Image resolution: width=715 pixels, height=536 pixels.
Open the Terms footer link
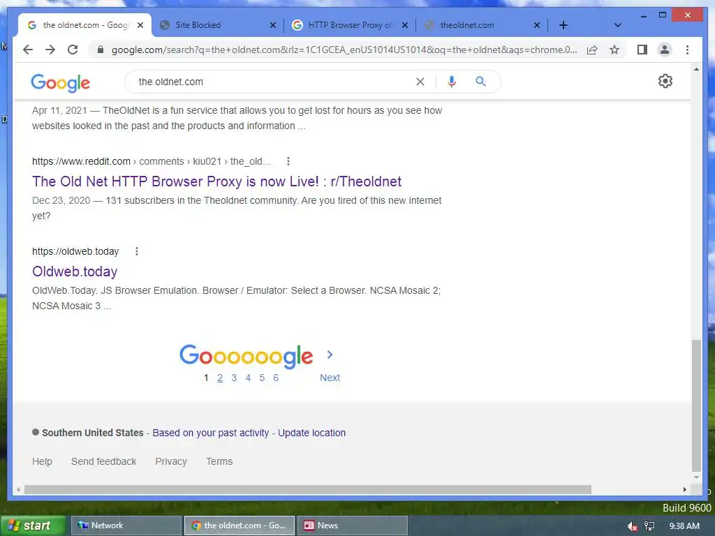(219, 462)
